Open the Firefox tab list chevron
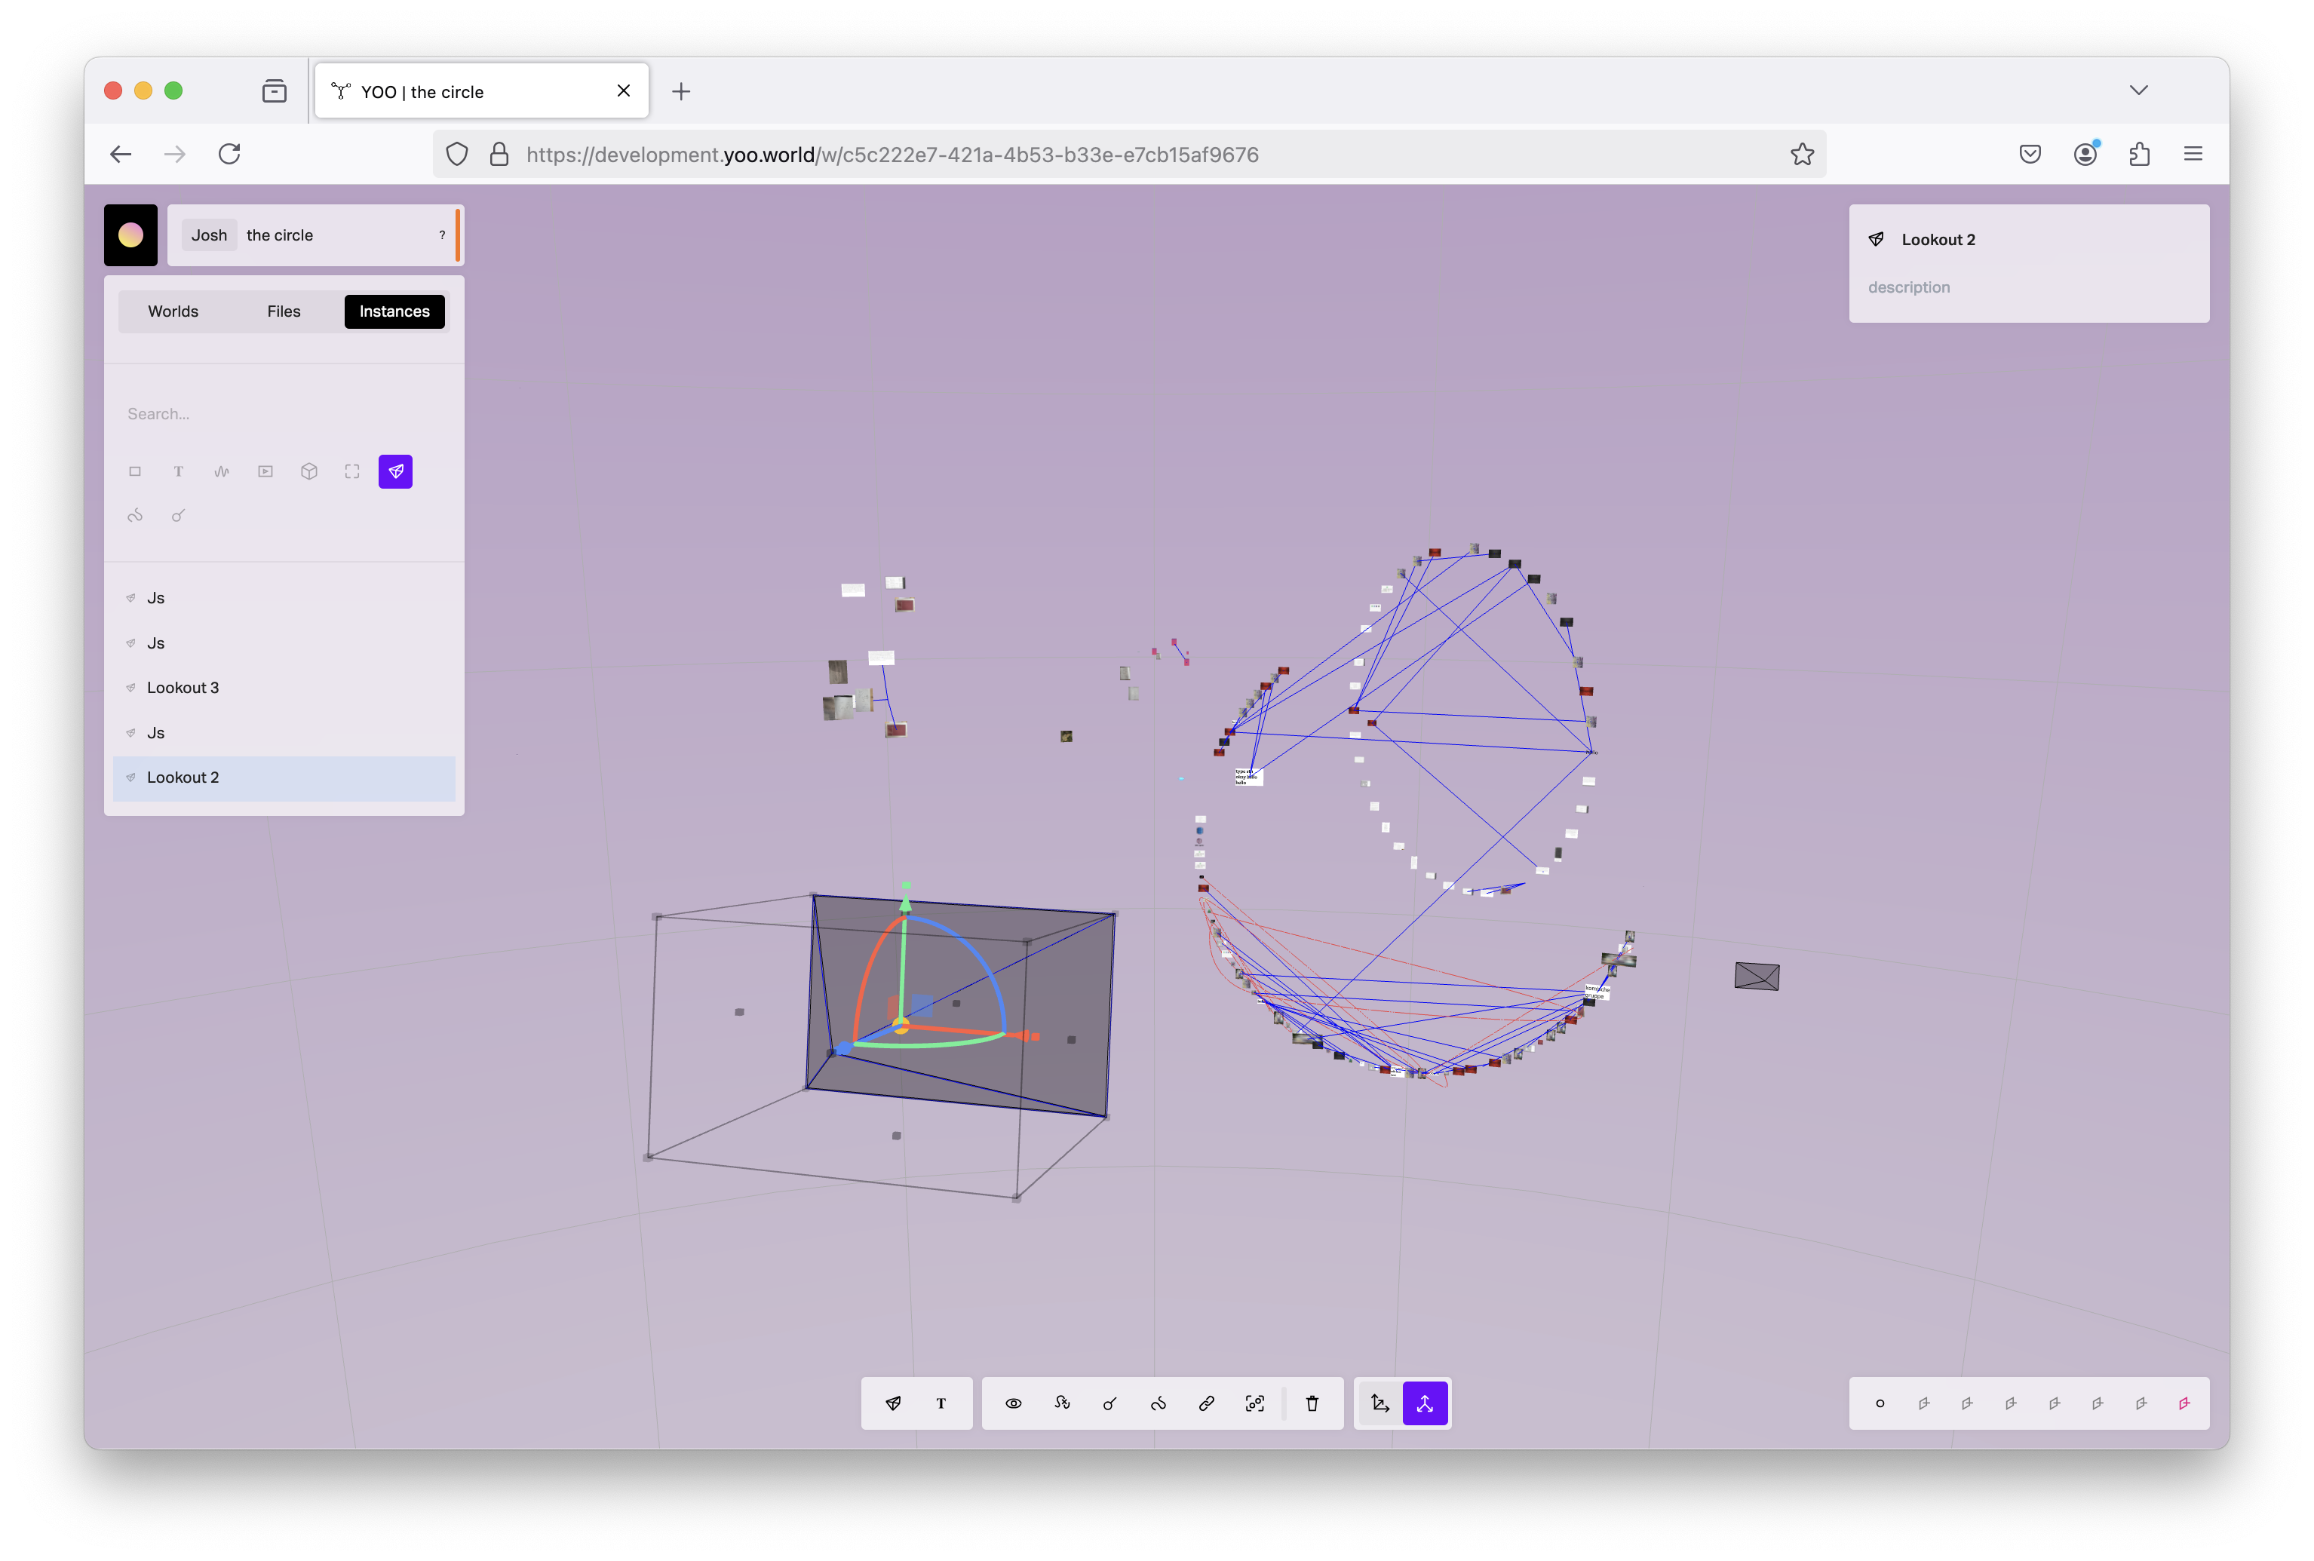2314x1561 pixels. (x=2138, y=90)
